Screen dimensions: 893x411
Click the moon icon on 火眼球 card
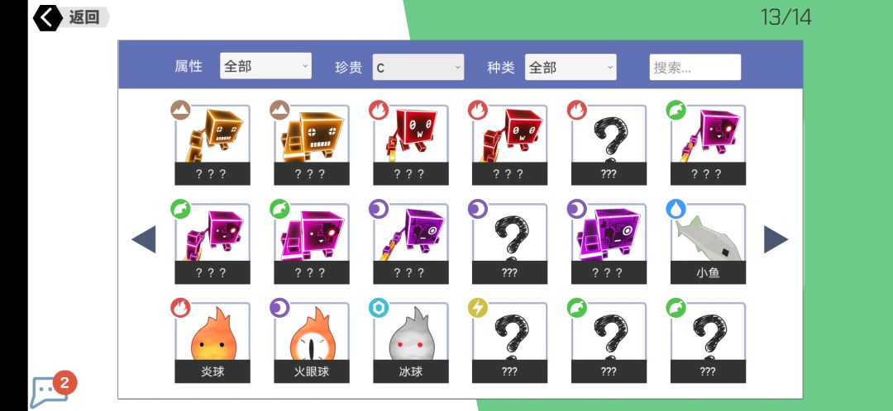click(x=279, y=308)
